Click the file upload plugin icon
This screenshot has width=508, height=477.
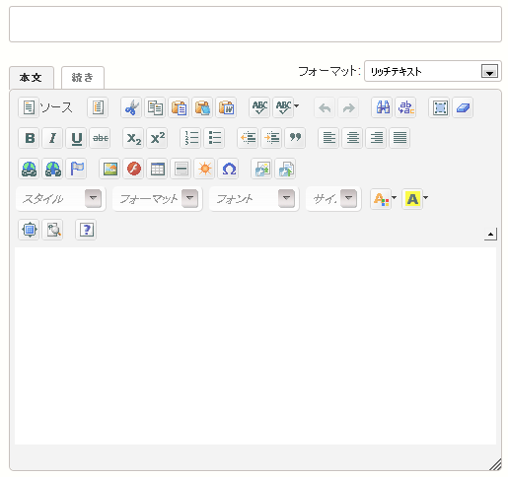coord(285,169)
